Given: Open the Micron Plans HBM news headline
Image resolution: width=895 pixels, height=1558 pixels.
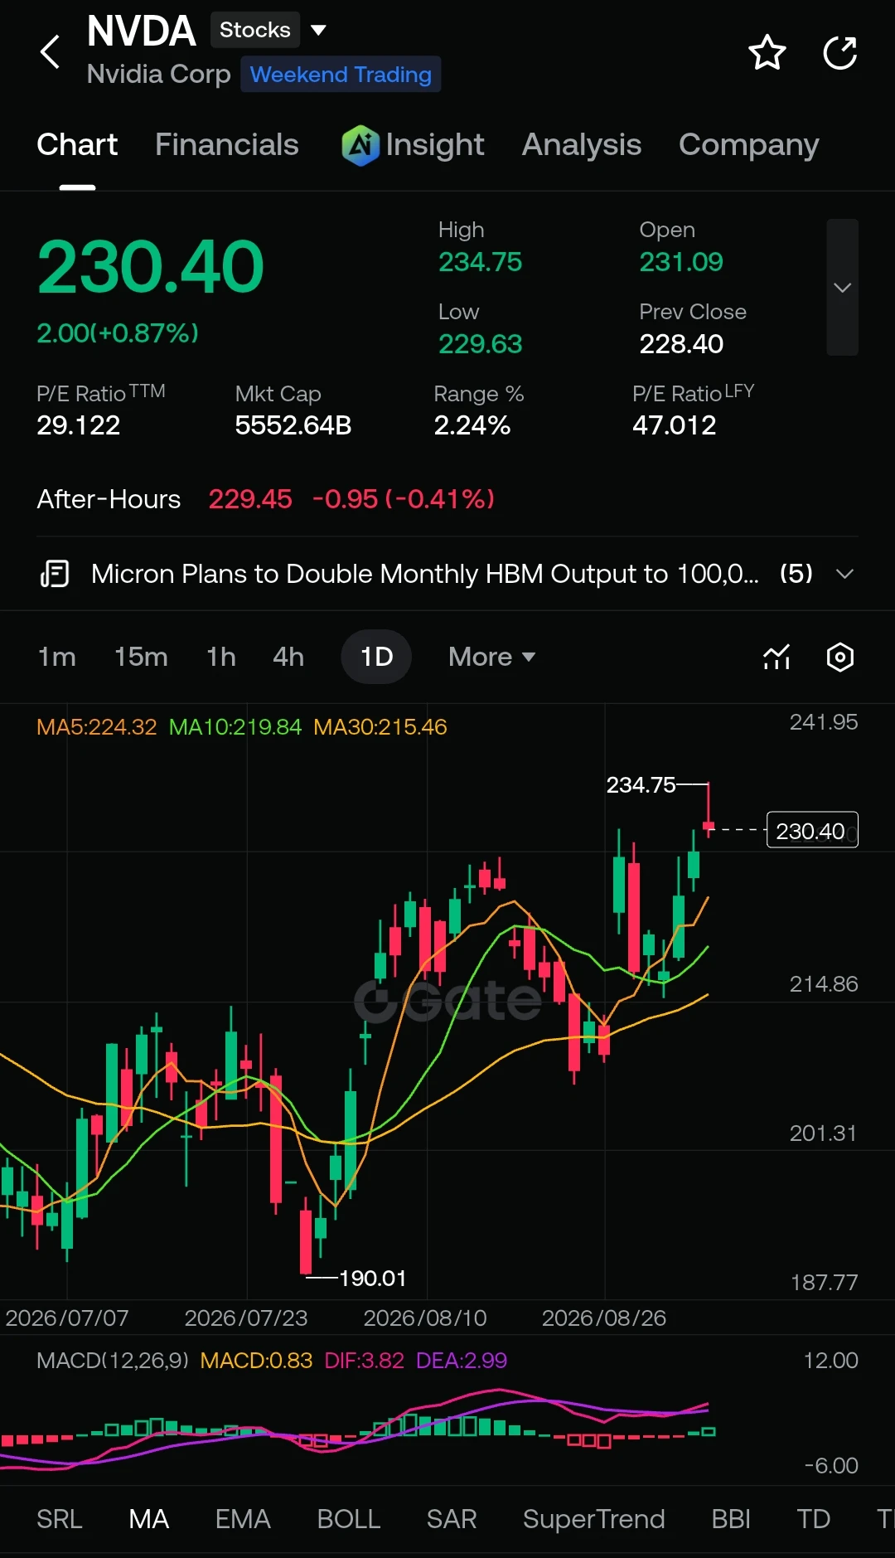Looking at the screenshot, I should pos(424,574).
